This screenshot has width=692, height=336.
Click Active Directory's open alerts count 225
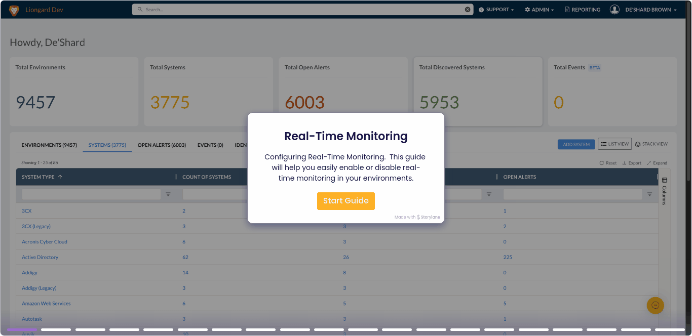pos(508,258)
